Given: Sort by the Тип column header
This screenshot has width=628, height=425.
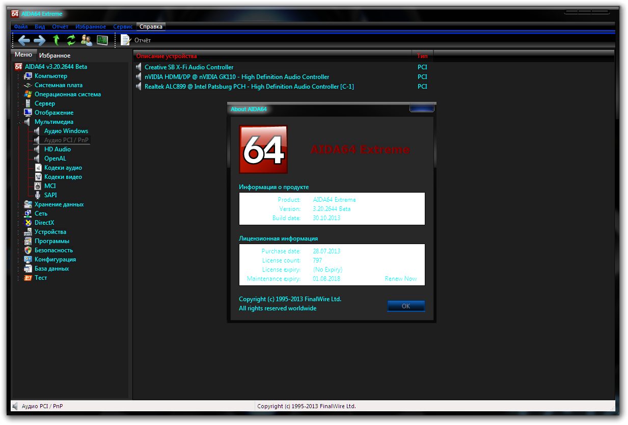Looking at the screenshot, I should click(422, 56).
